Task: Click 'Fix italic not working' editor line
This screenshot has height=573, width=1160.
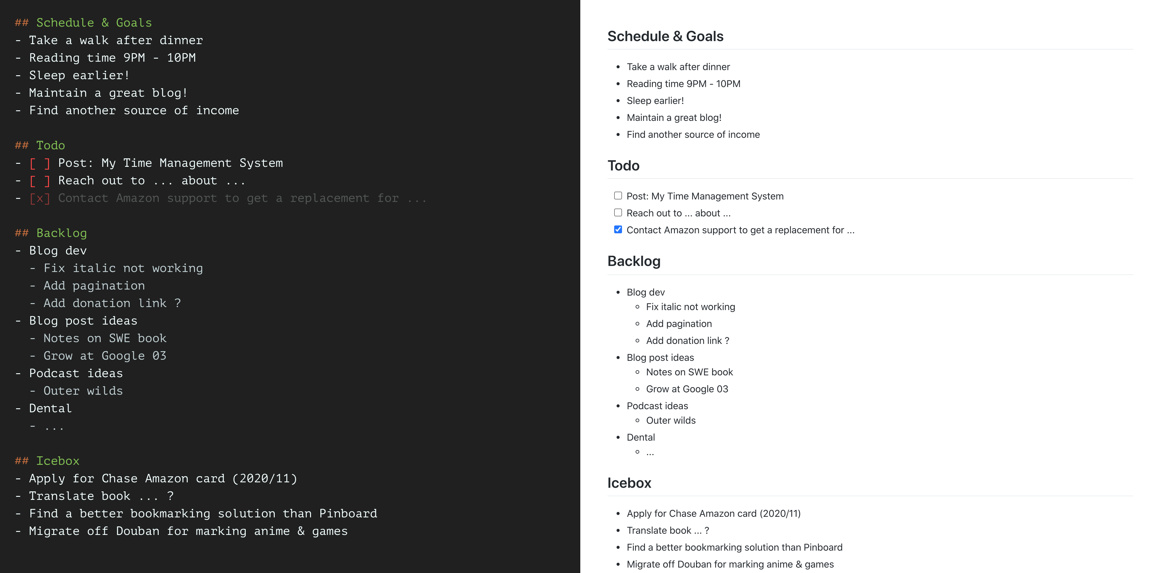Action: pyautogui.click(x=123, y=268)
